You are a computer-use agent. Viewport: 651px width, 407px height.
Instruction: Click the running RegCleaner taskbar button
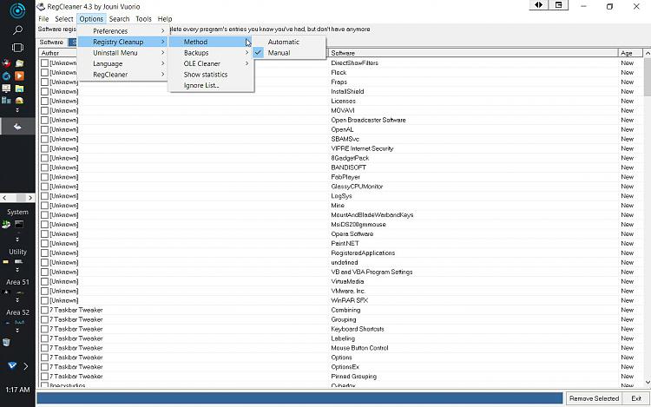coord(17,127)
